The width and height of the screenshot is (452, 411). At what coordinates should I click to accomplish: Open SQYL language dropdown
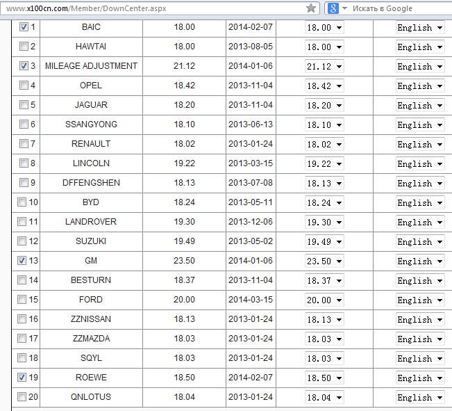pyautogui.click(x=420, y=359)
